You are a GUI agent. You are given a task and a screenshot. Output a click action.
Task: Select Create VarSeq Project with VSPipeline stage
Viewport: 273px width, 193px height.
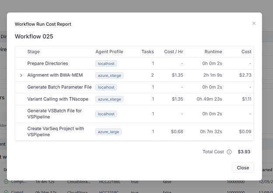click(56, 131)
